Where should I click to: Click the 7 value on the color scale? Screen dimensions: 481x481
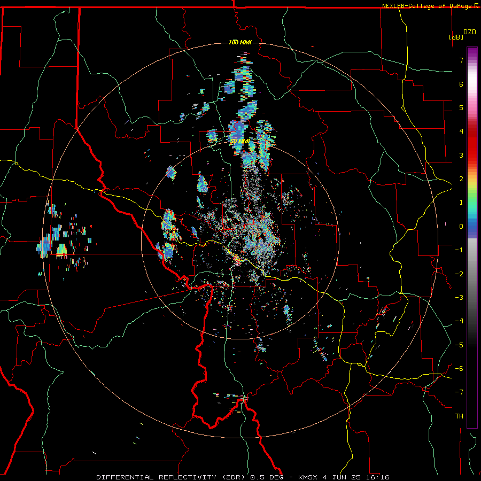point(461,60)
